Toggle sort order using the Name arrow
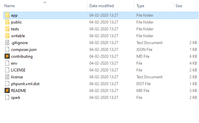Viewport: 199px width, 123px height. (45, 2)
